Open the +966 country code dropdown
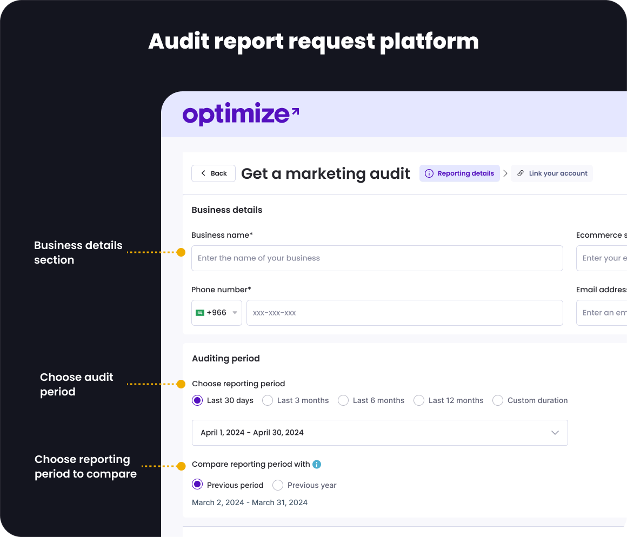Image resolution: width=627 pixels, height=537 pixels. point(217,313)
